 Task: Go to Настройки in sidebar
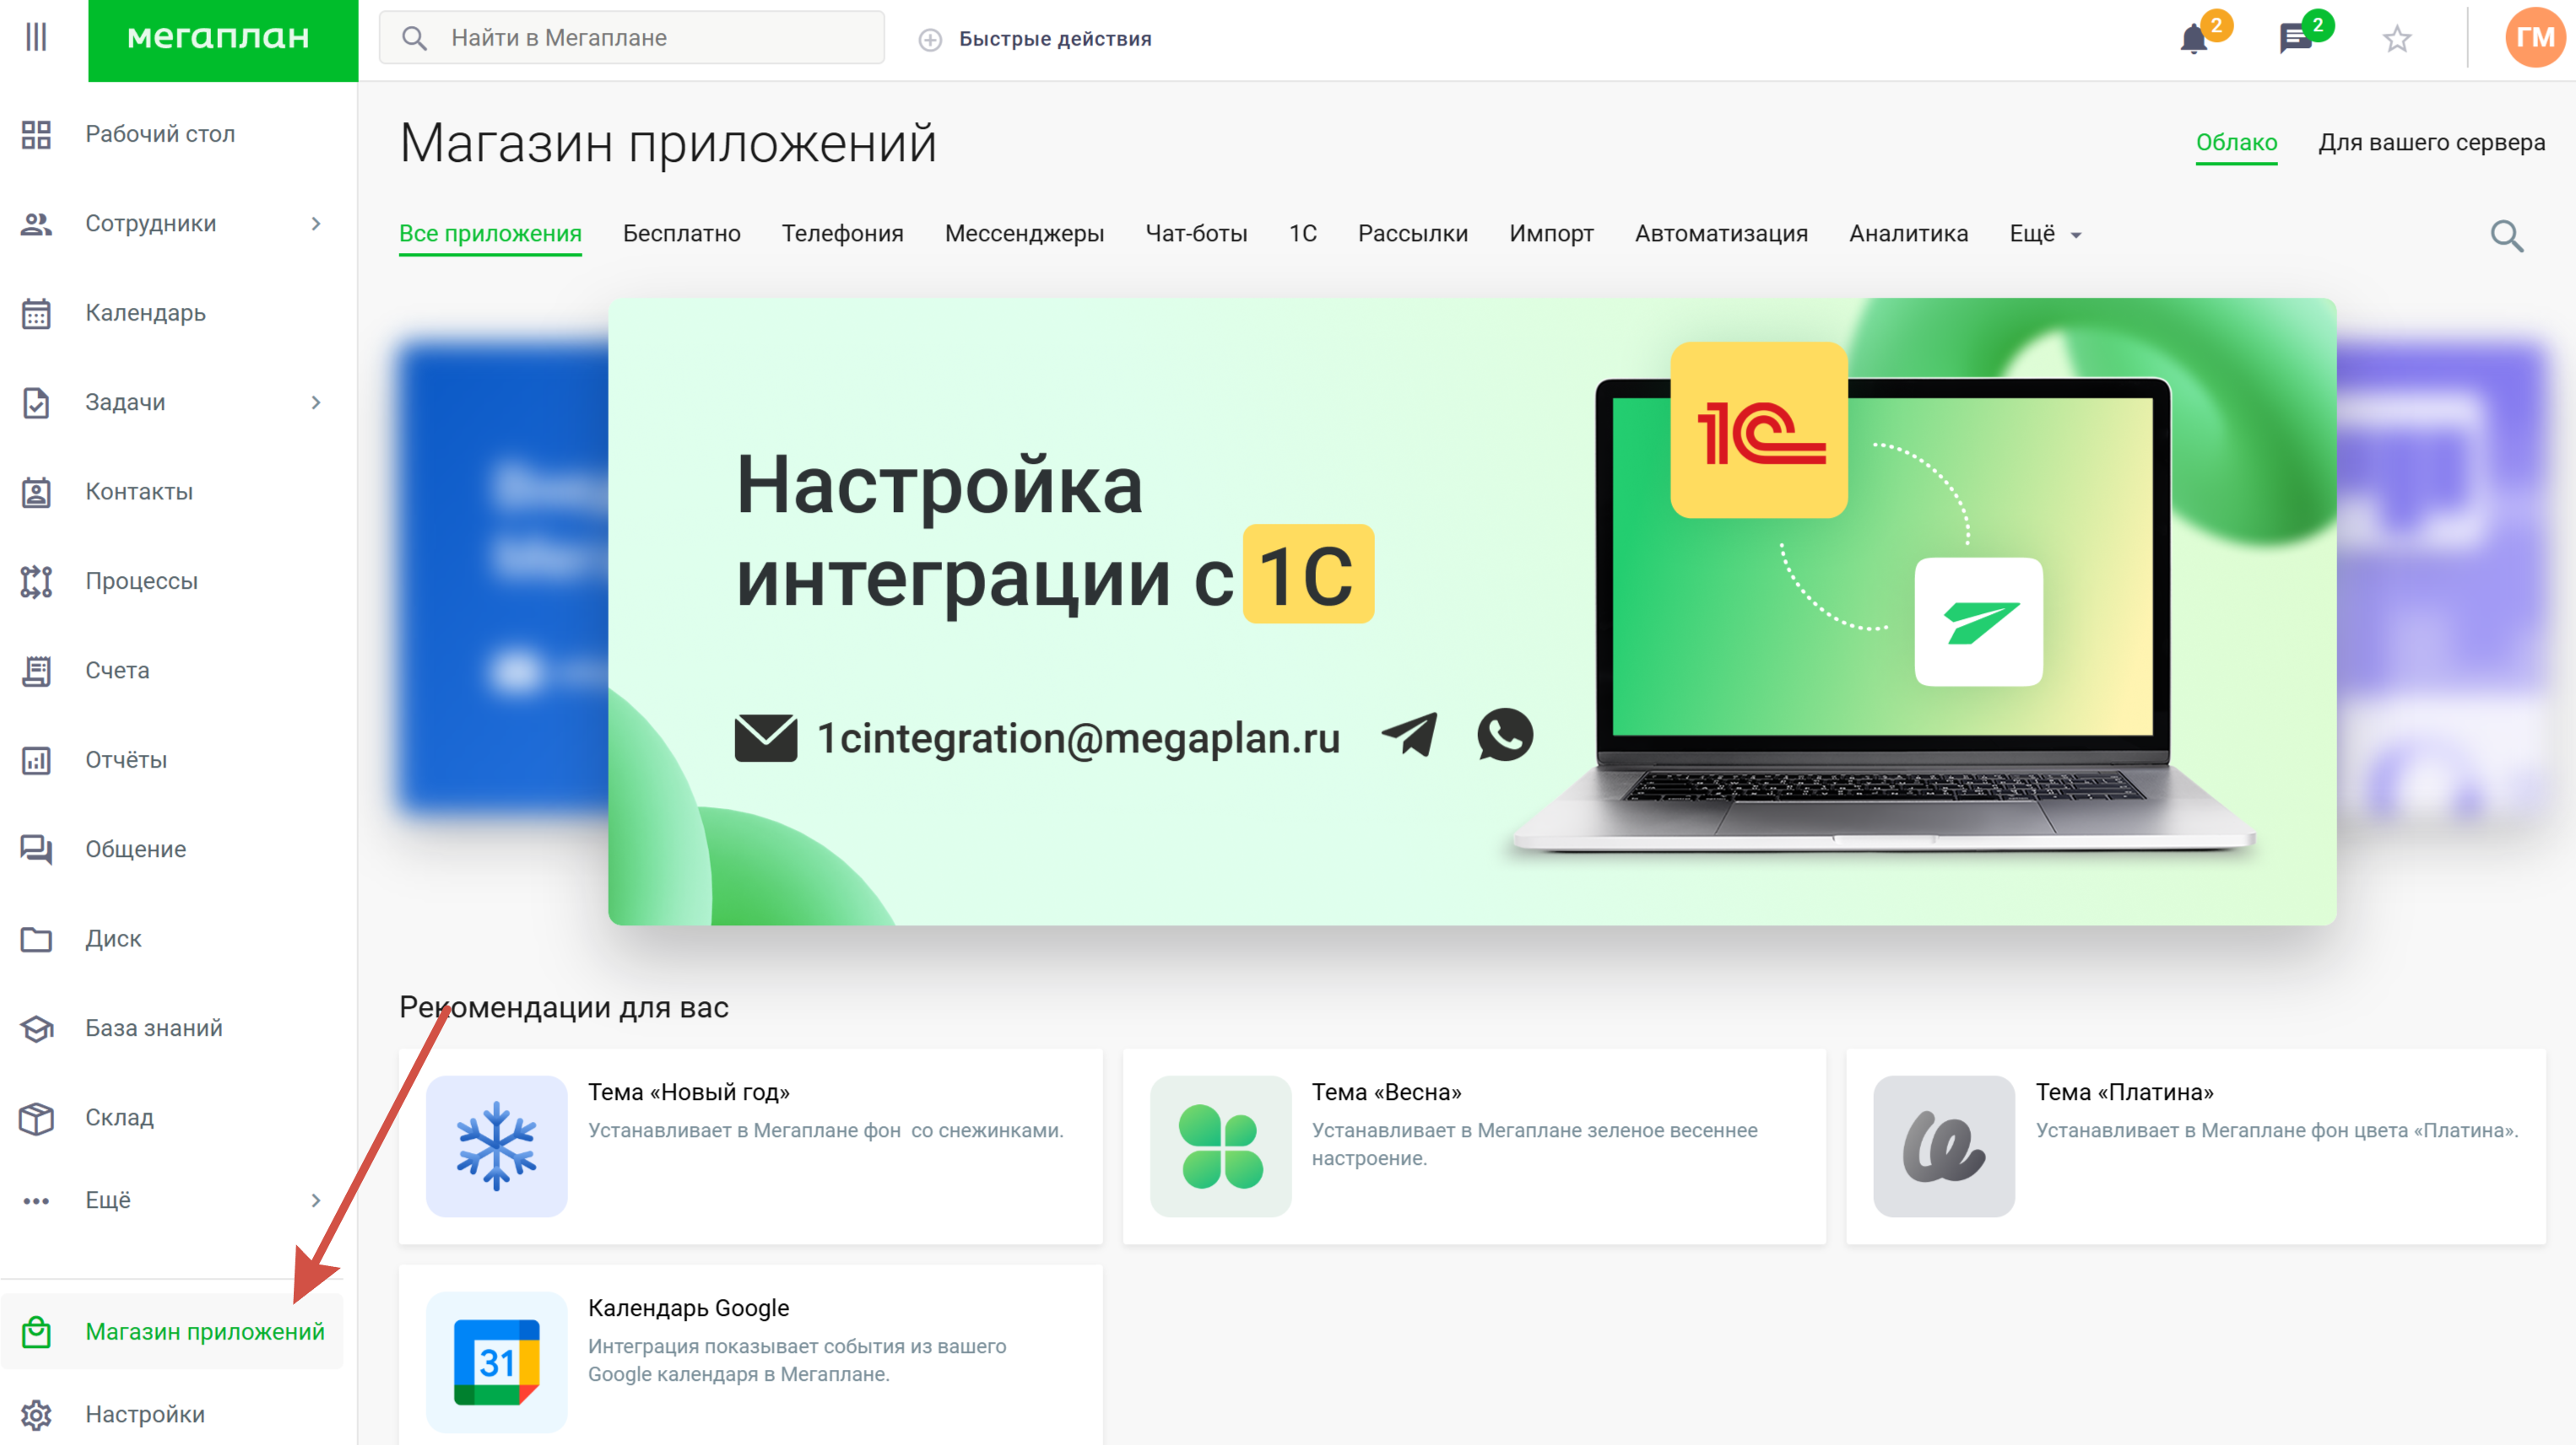[x=144, y=1414]
